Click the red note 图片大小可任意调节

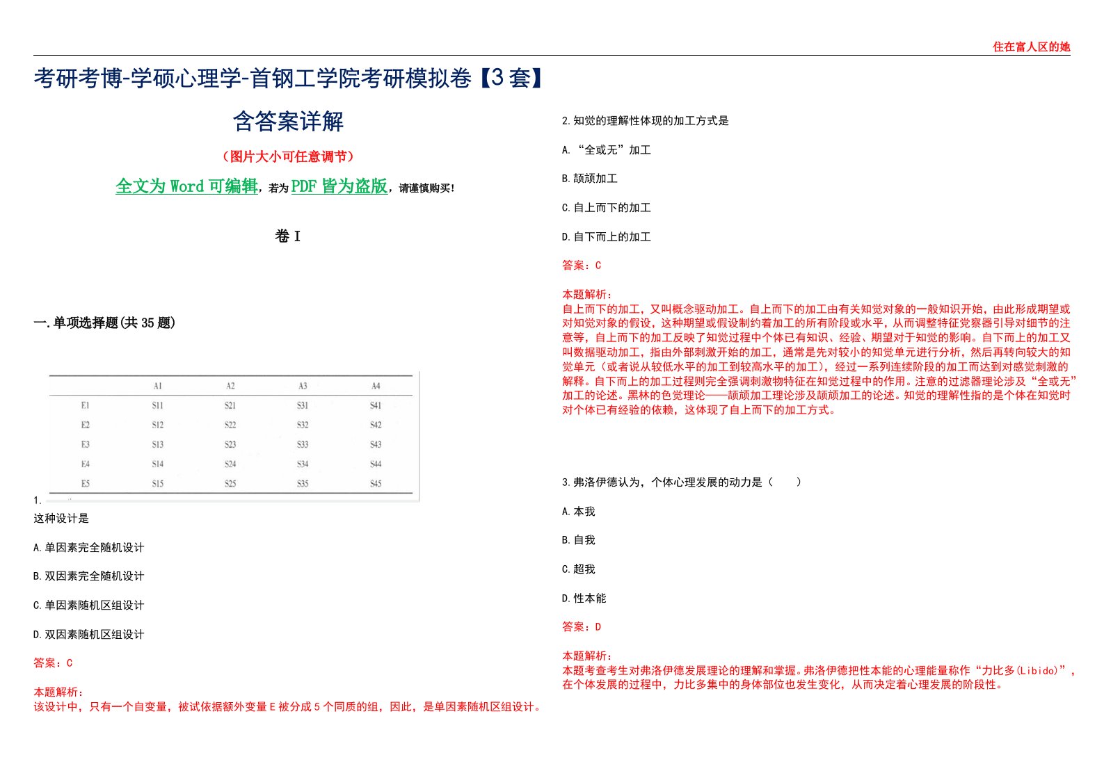pyautogui.click(x=288, y=156)
